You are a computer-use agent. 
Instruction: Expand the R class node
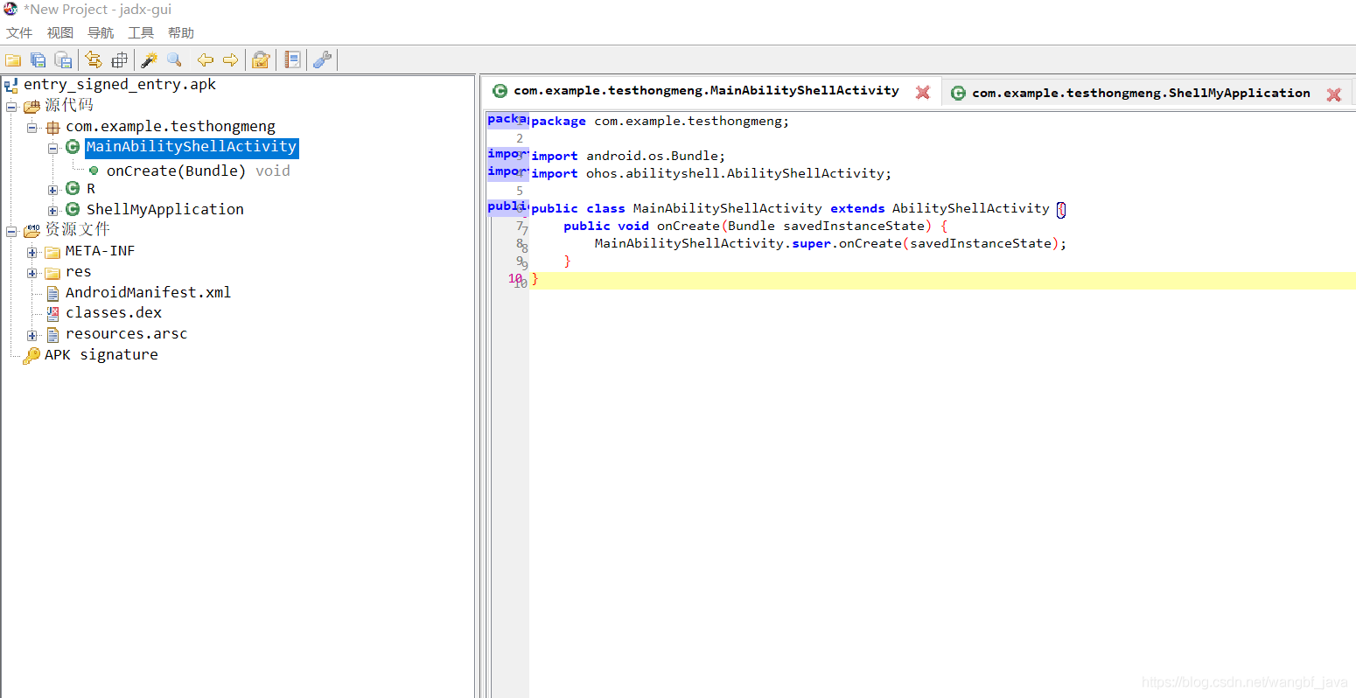pos(53,190)
